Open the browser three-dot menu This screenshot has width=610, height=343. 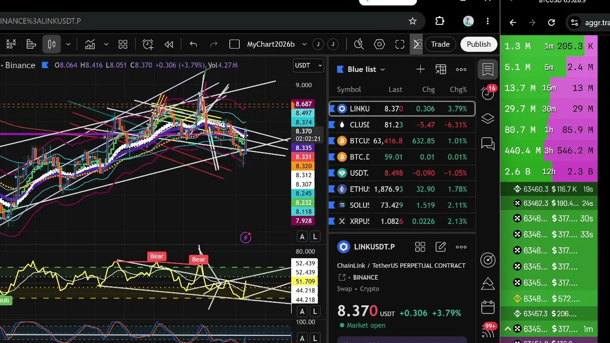(488, 21)
